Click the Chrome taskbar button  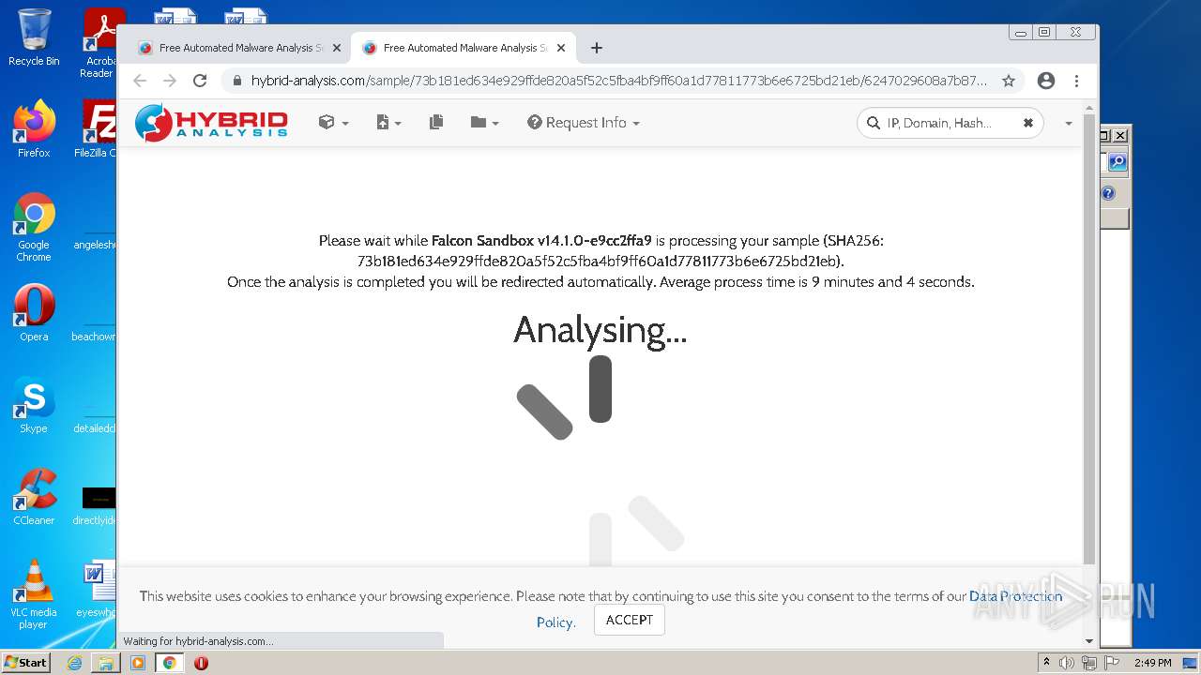(x=170, y=663)
